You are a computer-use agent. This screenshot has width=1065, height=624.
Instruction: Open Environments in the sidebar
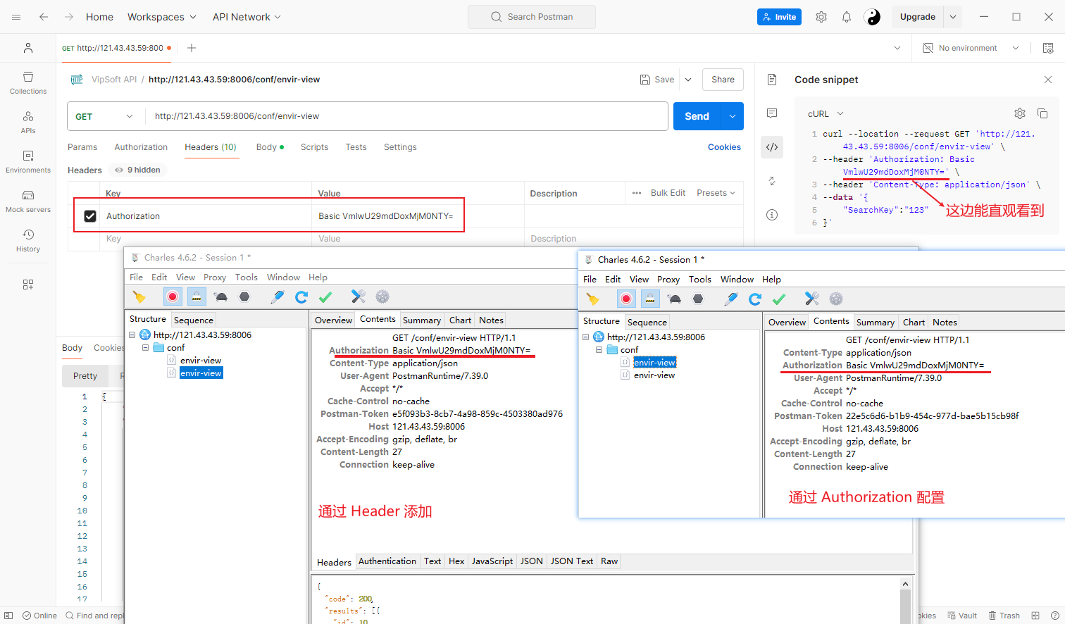28,162
